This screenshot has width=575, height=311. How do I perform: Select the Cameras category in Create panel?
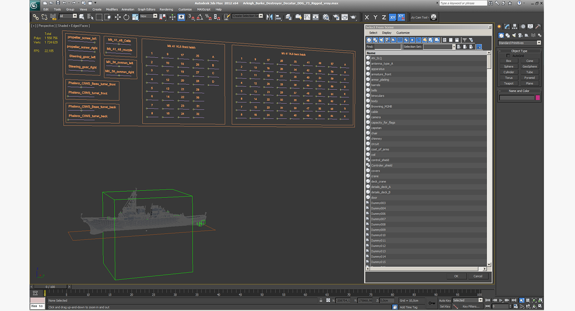(x=520, y=35)
